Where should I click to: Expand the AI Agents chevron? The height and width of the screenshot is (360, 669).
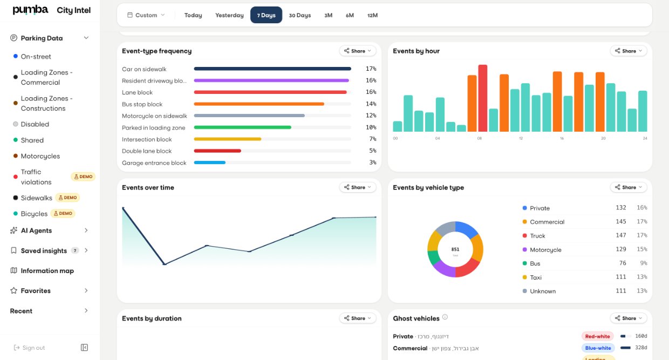coord(86,230)
